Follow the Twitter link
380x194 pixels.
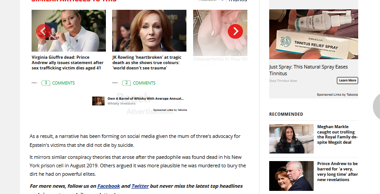pyautogui.click(x=140, y=186)
